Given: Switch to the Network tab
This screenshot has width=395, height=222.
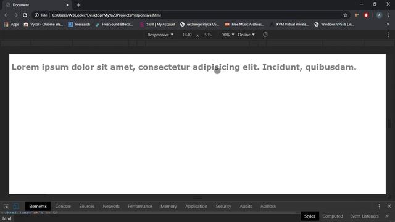Looking at the screenshot, I should [111, 206].
